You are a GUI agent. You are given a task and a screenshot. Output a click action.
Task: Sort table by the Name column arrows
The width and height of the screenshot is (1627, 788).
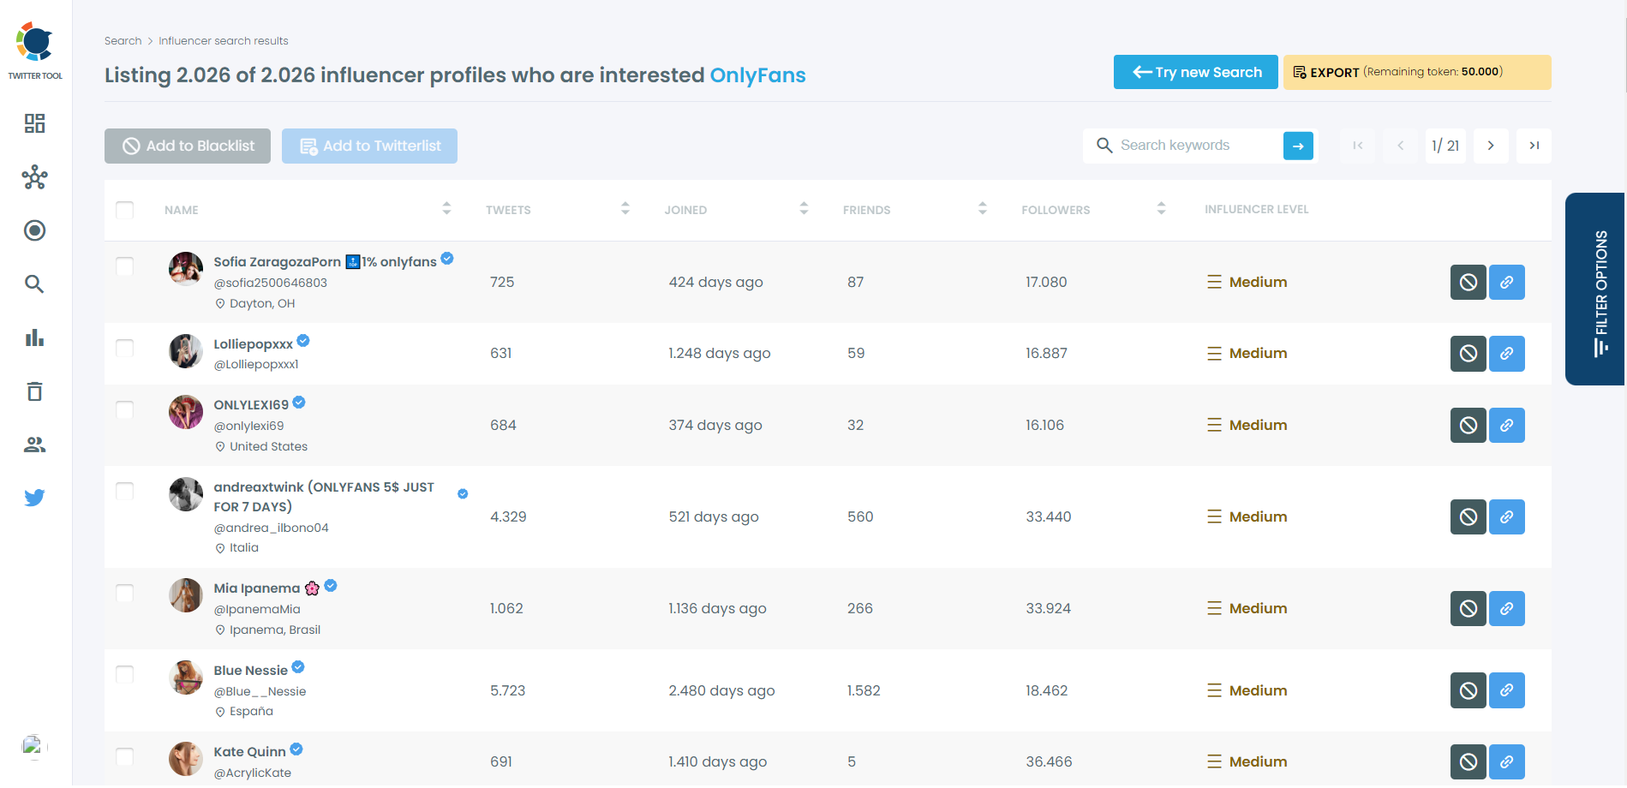(x=446, y=208)
